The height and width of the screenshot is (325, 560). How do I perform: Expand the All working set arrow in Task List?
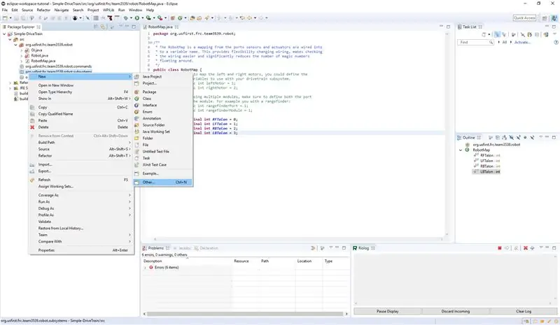click(498, 42)
